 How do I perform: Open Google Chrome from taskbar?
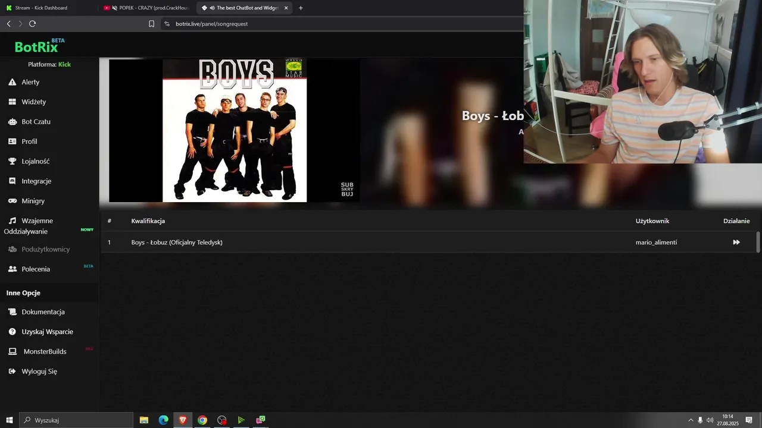(x=202, y=420)
